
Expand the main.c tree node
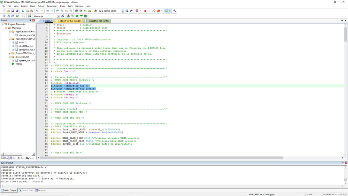(13, 43)
